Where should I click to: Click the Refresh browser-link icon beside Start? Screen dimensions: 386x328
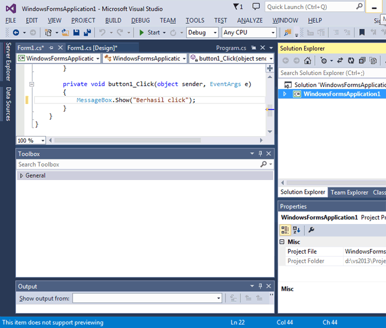coord(173,33)
